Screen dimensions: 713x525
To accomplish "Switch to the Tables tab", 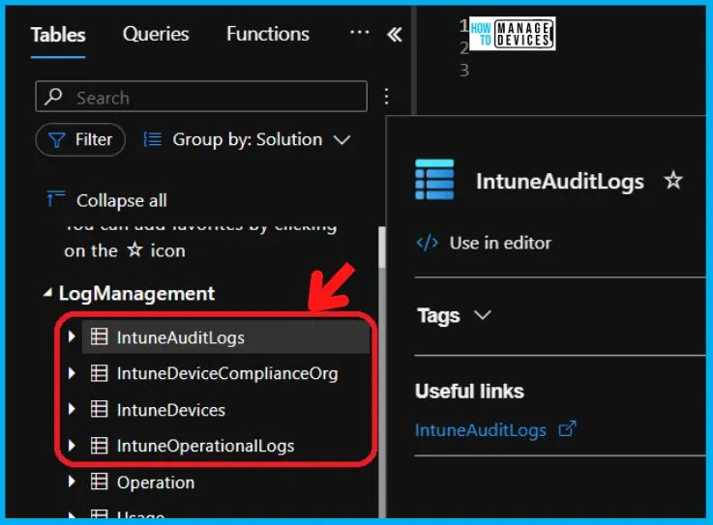I will tap(58, 35).
